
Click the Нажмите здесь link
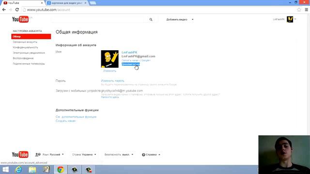[x=110, y=97]
